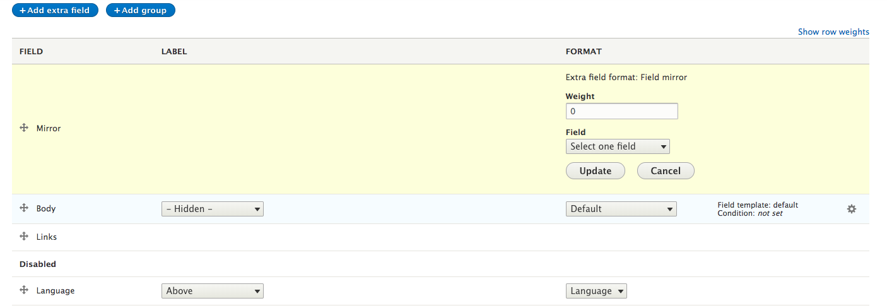Click the Language row drag handle
Image resolution: width=887 pixels, height=308 pixels.
(x=24, y=290)
